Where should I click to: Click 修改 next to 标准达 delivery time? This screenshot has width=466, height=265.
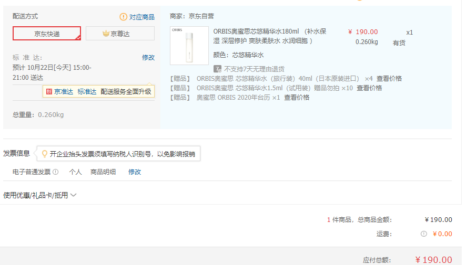coord(148,58)
